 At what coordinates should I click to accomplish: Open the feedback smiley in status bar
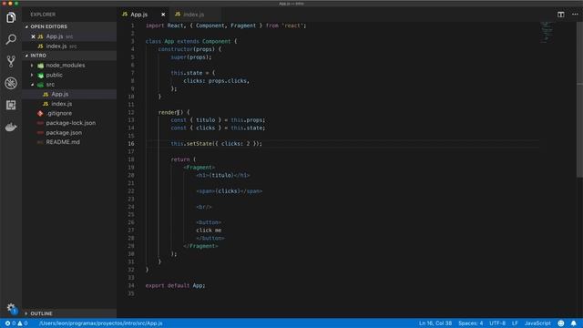click(x=561, y=323)
